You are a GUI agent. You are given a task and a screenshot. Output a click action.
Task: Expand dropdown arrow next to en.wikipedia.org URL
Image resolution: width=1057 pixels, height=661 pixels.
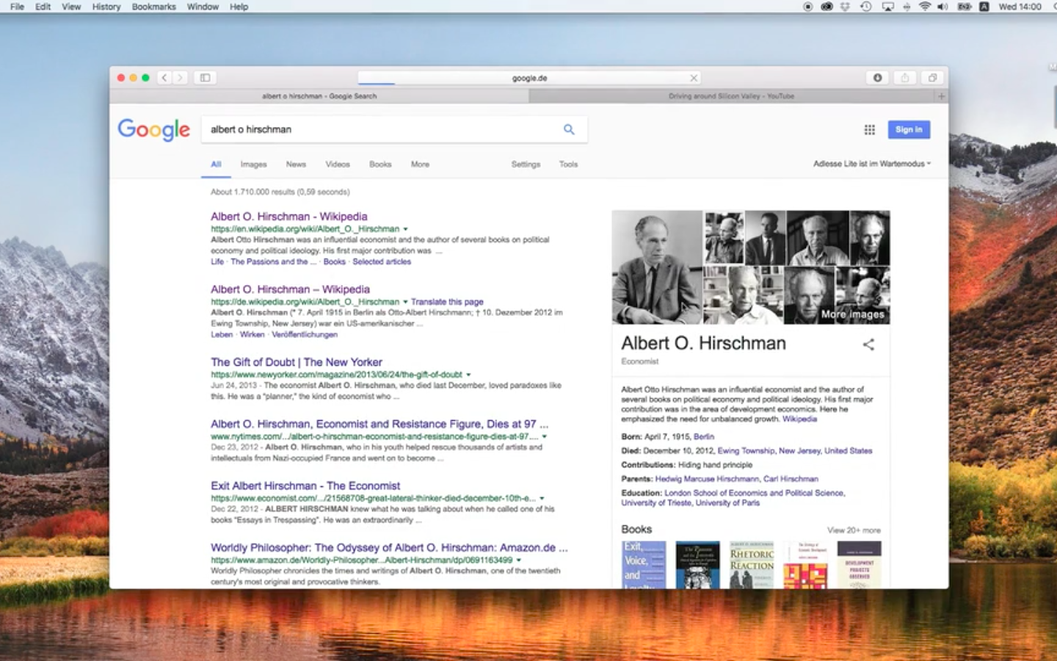click(x=405, y=229)
